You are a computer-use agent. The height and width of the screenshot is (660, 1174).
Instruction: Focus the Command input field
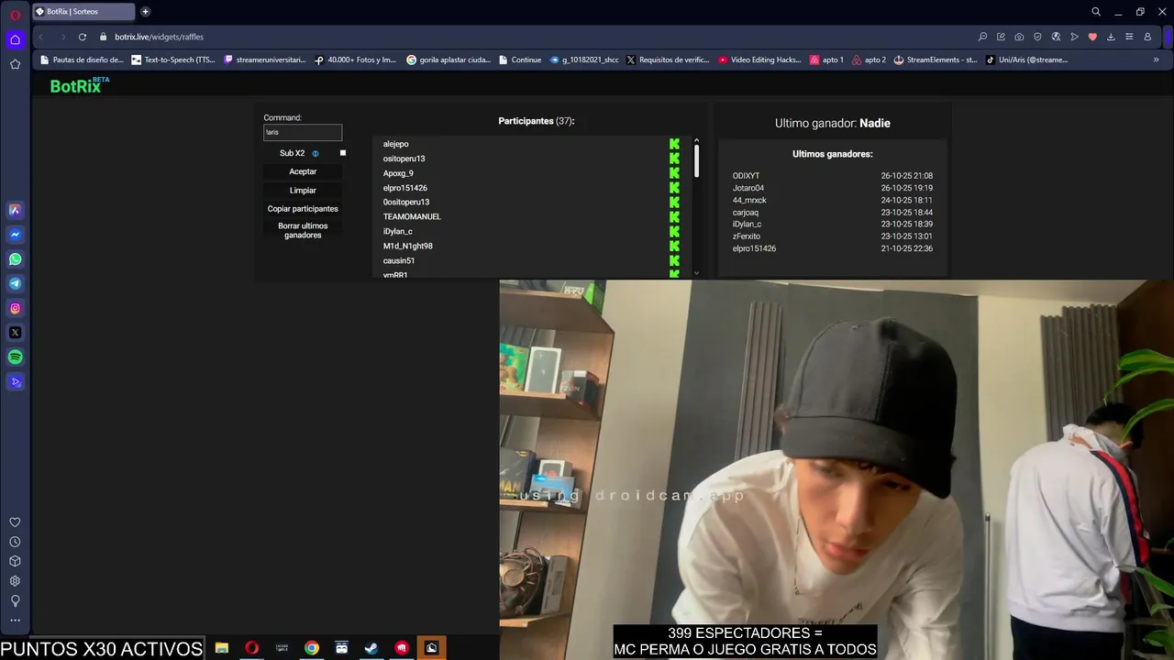point(303,132)
